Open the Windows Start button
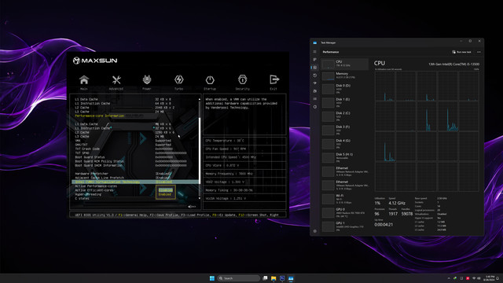503x283 pixels. point(212,278)
